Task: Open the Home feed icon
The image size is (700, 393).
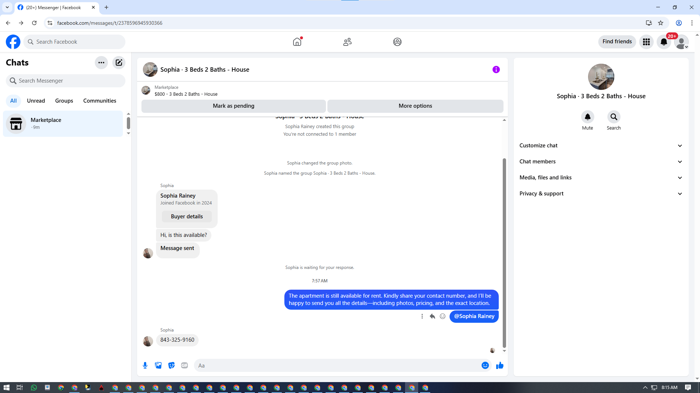Action: 297,42
